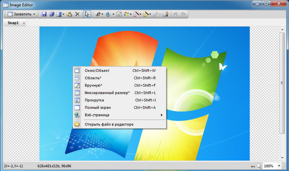The height and width of the screenshot is (171, 289).
Task: Select the yellow highlighter tool
Action: pos(146,14)
